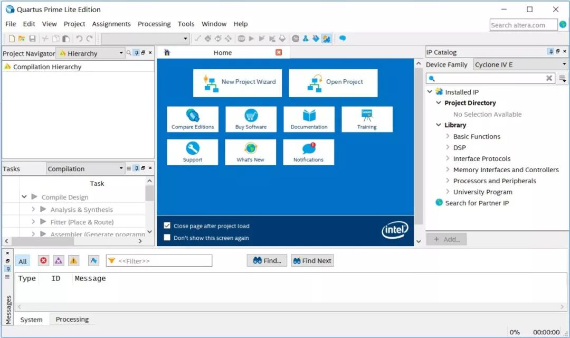Check Don't show this screen again
Screen dimensions: 570x338
[167, 238]
